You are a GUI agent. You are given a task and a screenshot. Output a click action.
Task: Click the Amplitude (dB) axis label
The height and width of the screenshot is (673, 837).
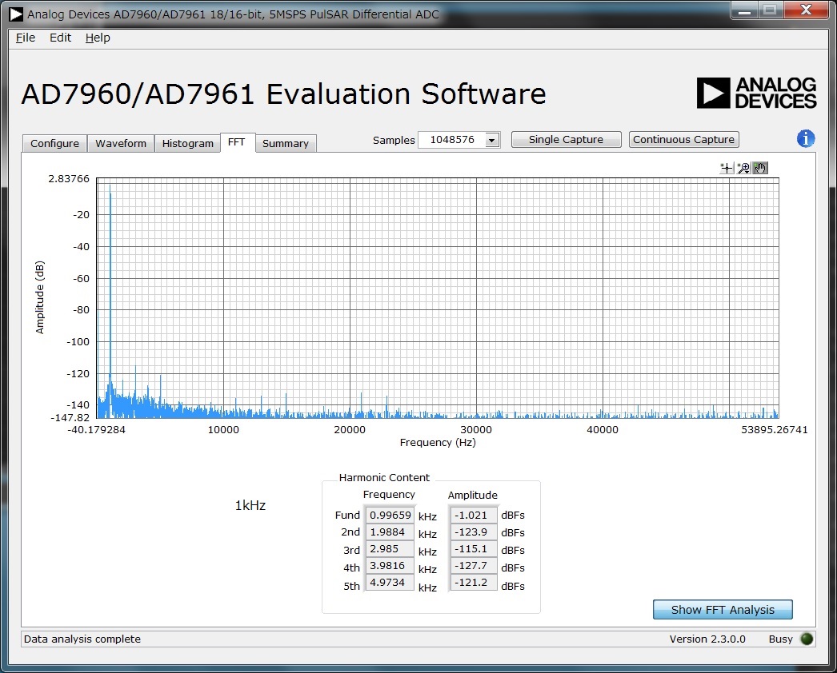click(39, 297)
